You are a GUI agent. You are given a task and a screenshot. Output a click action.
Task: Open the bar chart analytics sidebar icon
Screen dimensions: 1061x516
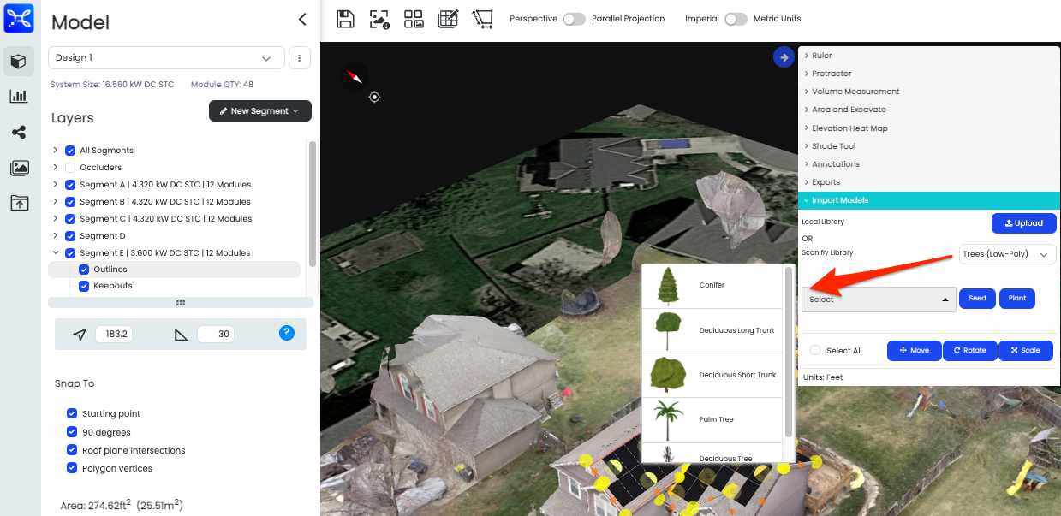[18, 97]
